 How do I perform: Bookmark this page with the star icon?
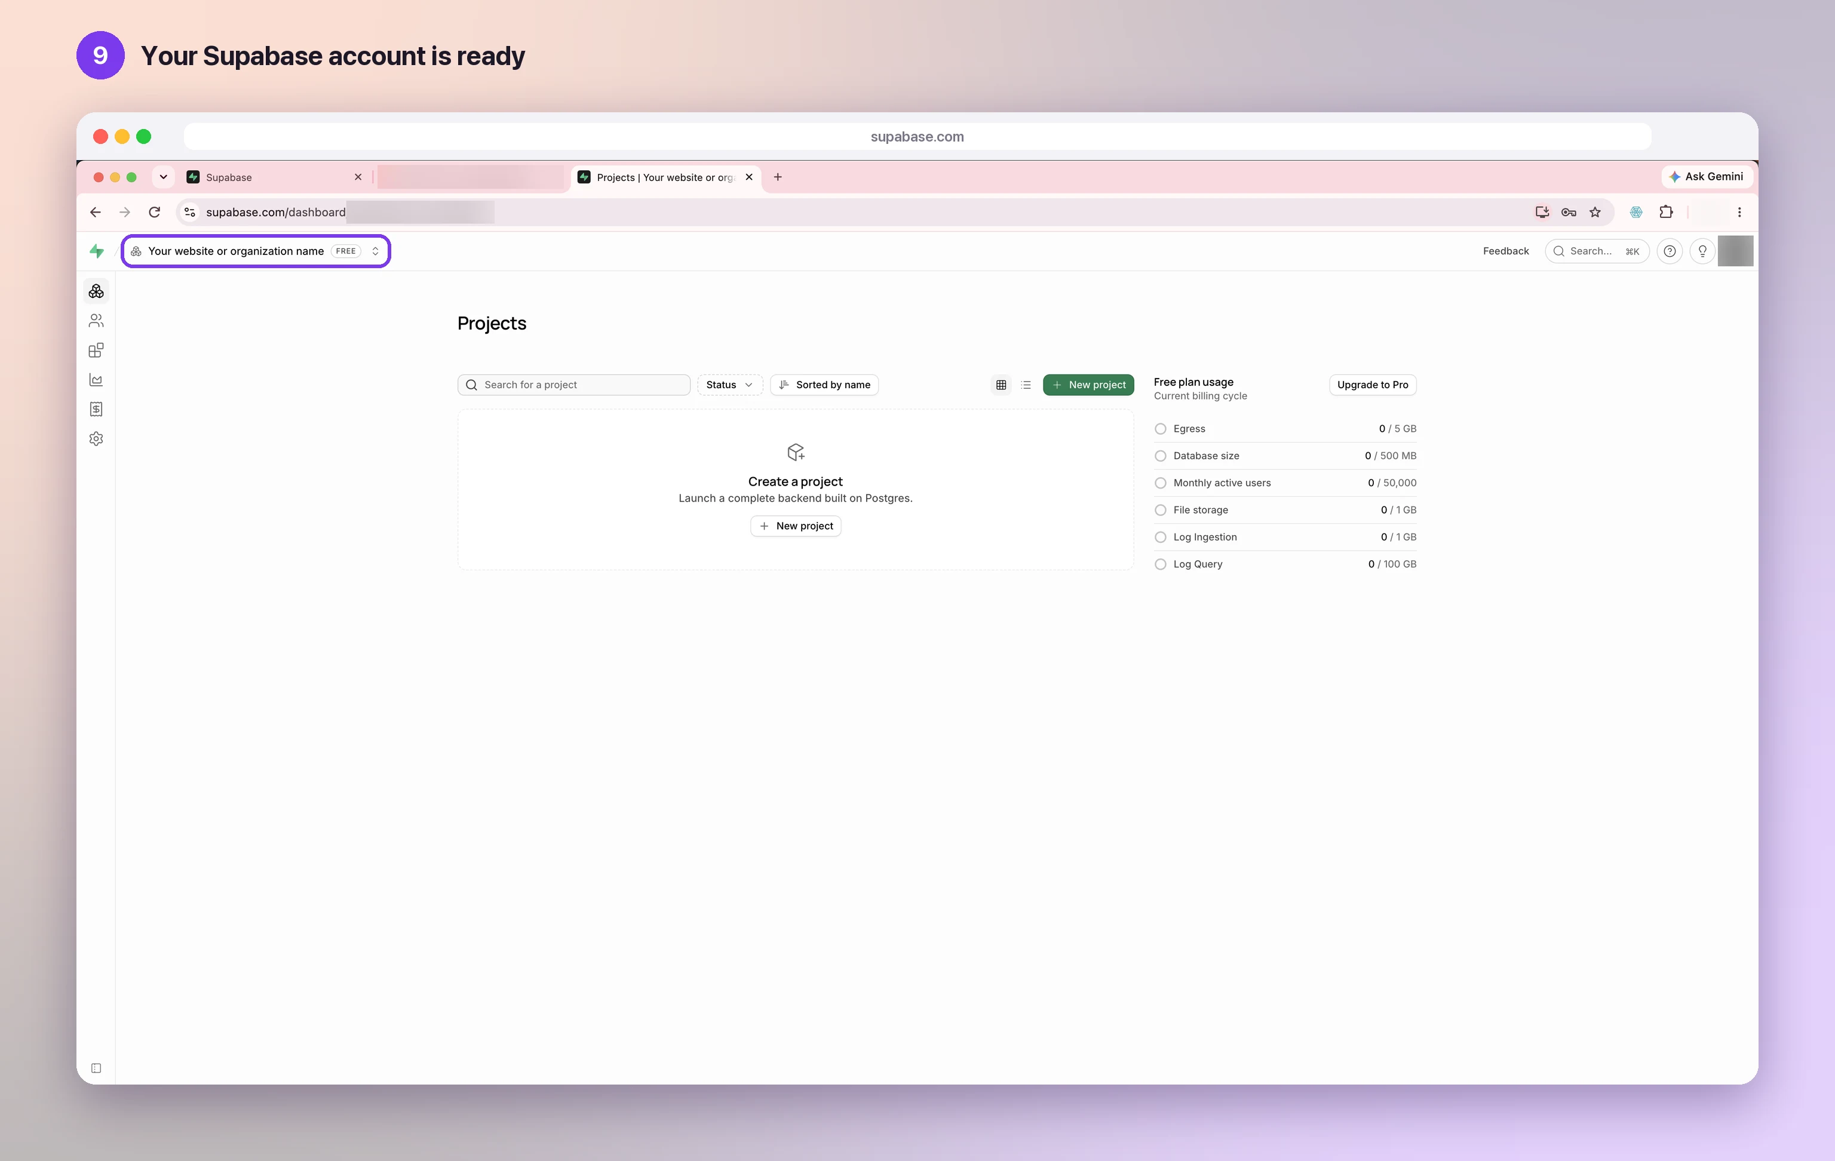click(1595, 213)
